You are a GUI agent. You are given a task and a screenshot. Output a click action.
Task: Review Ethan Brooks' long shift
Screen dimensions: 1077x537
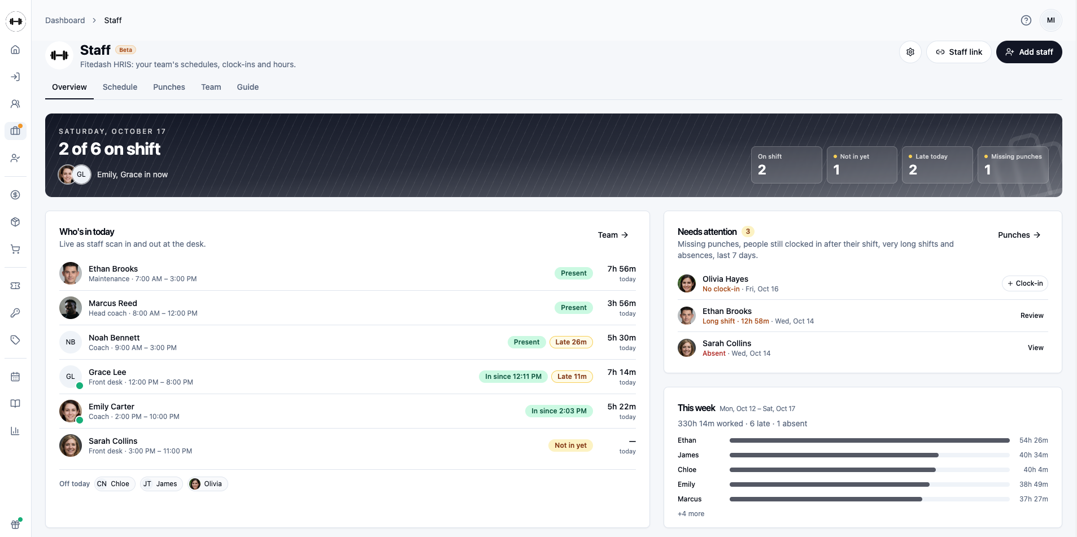point(1032,316)
